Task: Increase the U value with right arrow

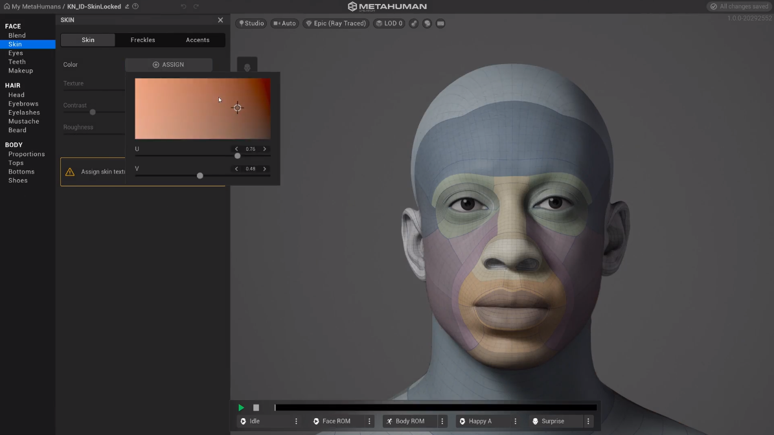Action: click(x=264, y=149)
